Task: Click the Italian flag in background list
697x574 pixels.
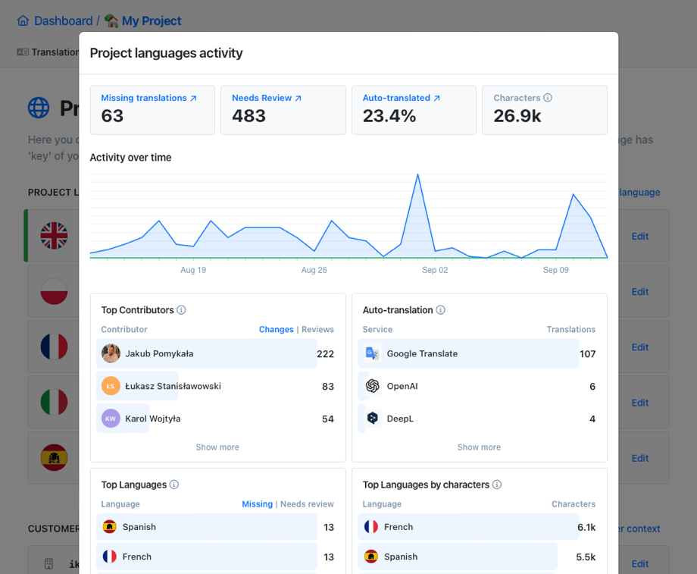Action: [54, 402]
